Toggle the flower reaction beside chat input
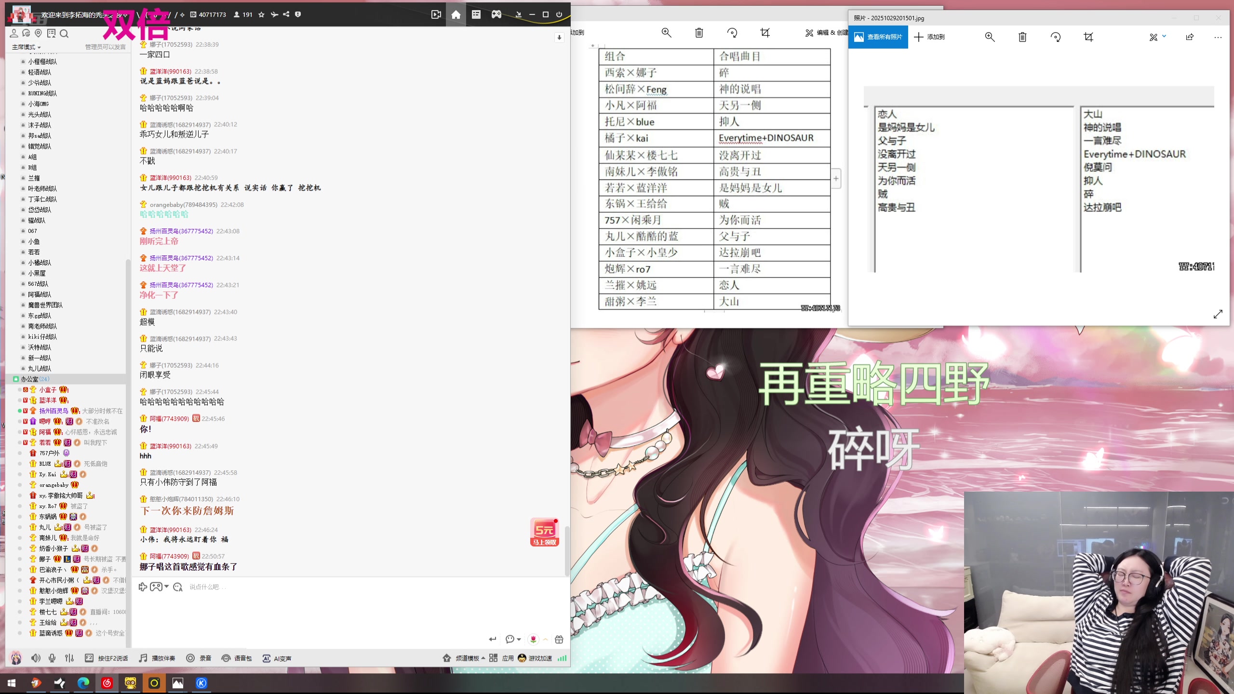 tap(532, 639)
